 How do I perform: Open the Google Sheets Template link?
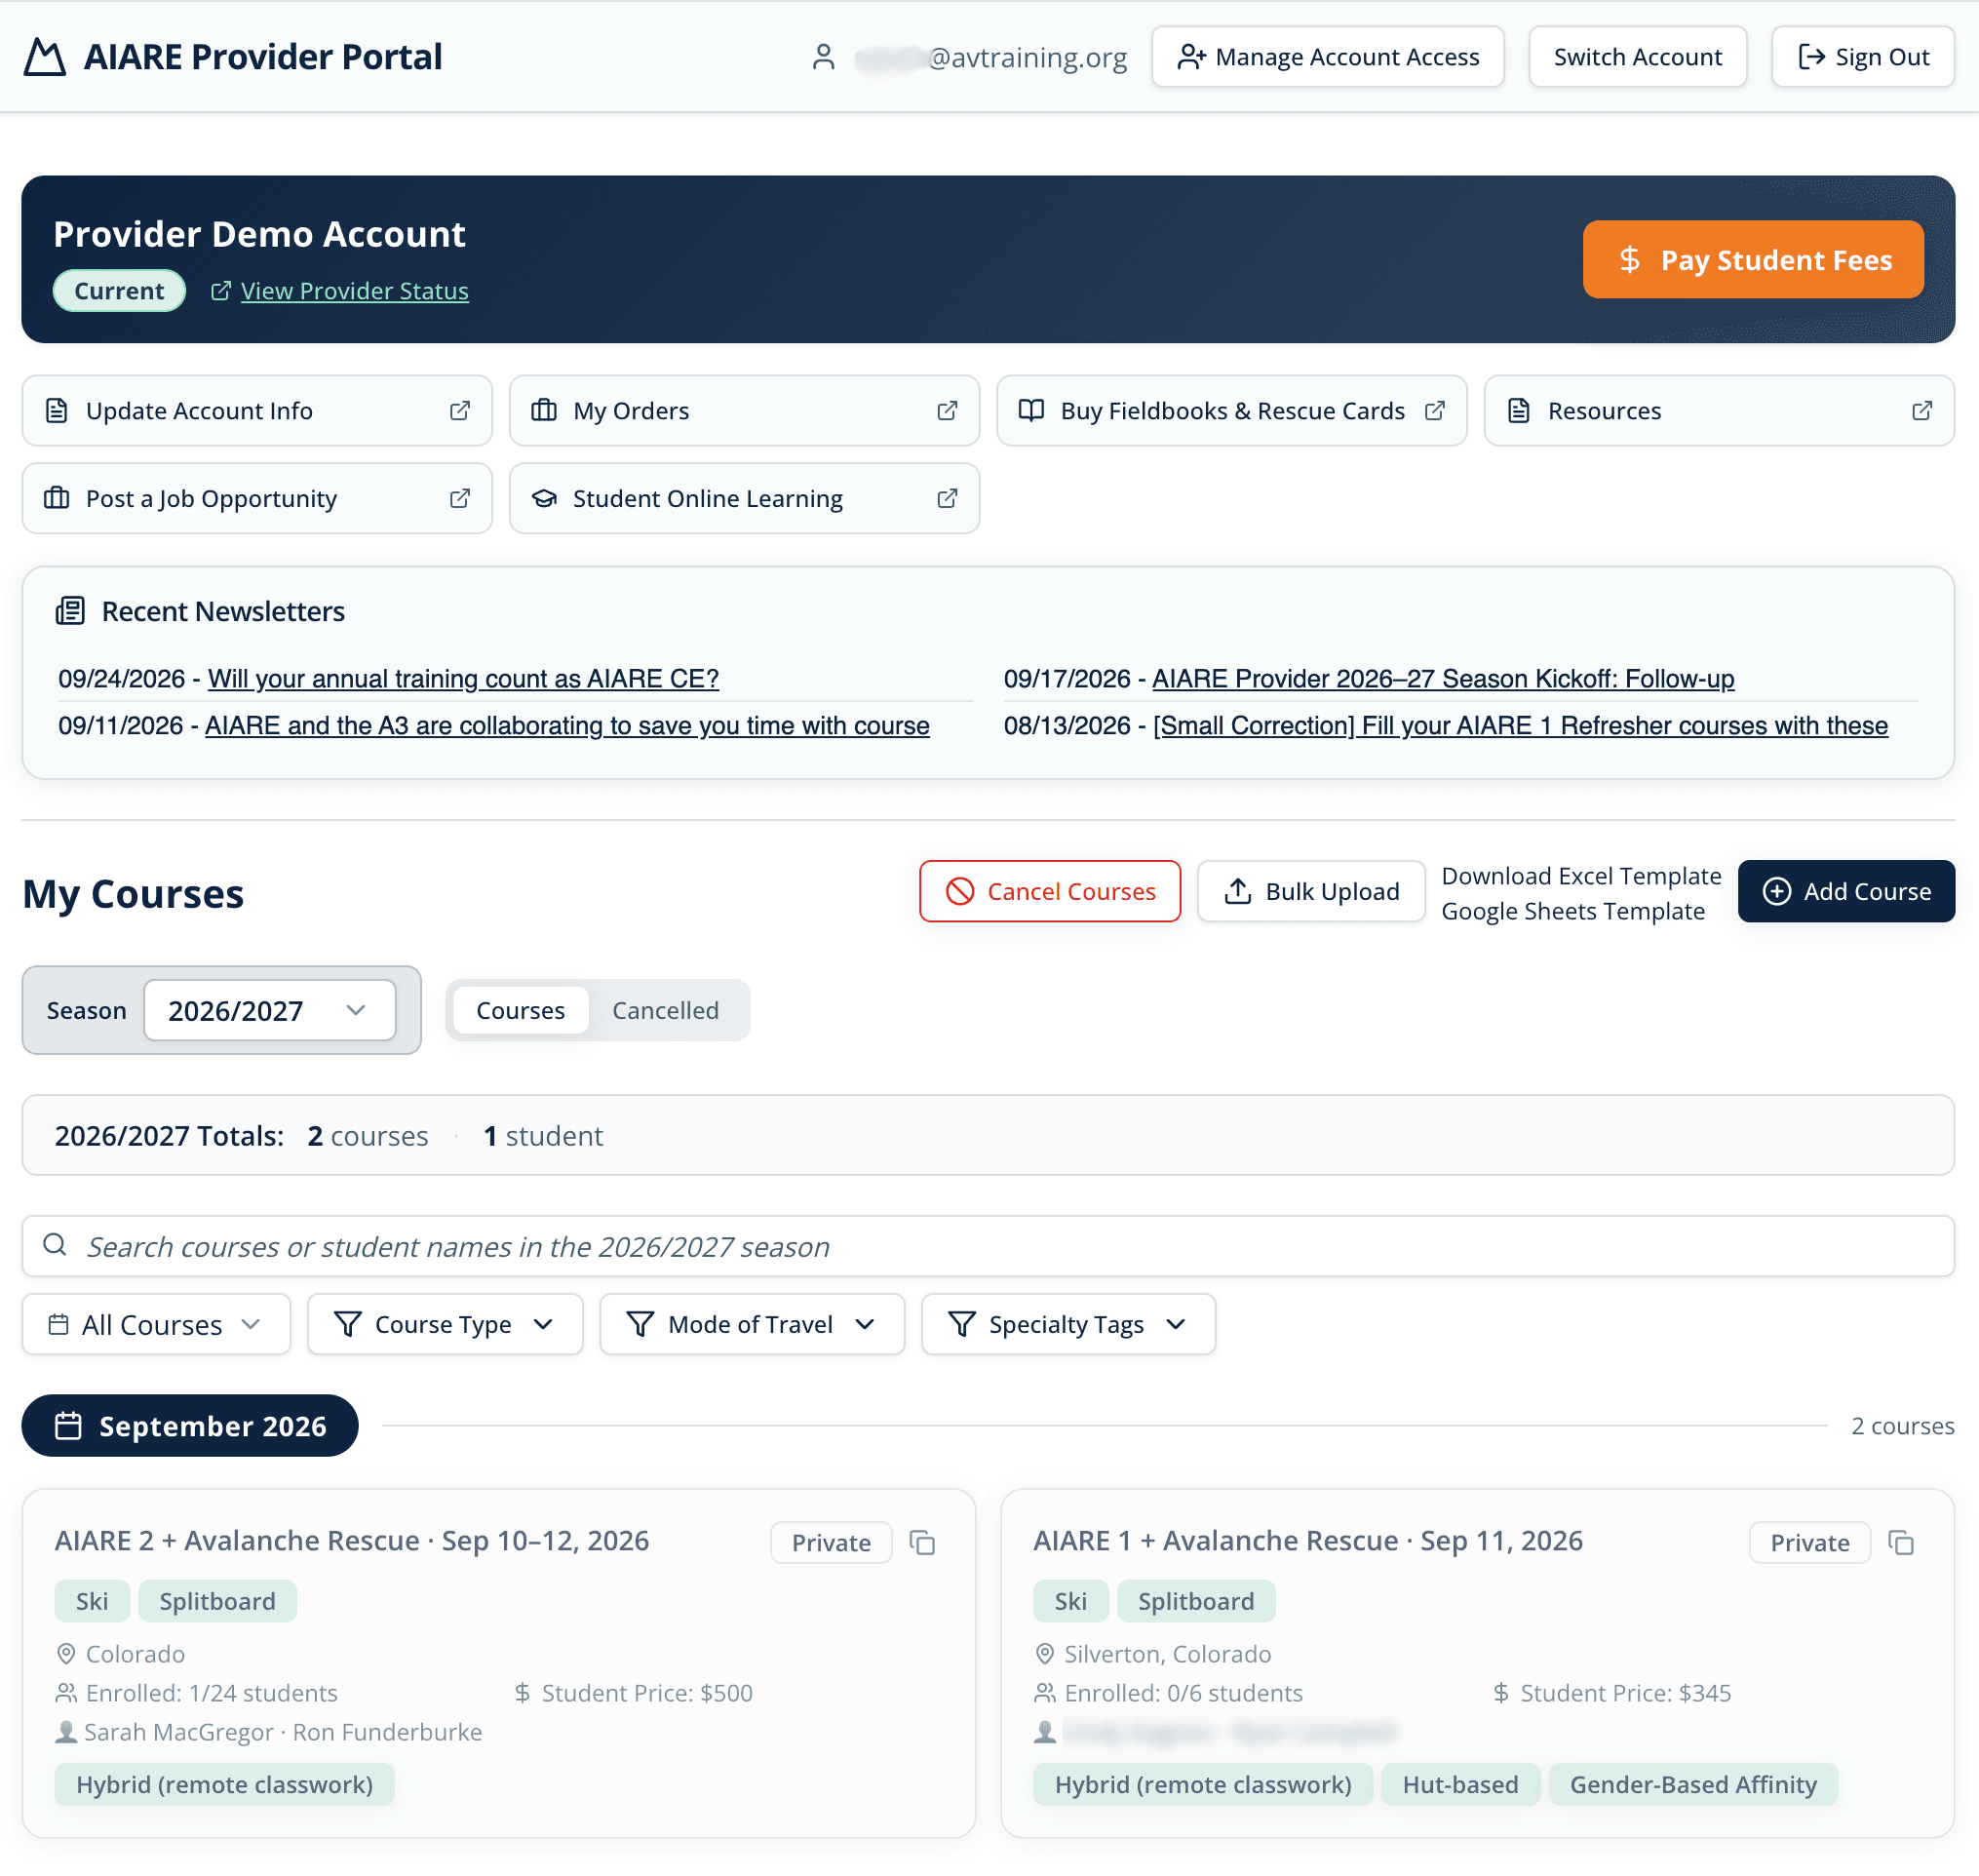tap(1573, 911)
